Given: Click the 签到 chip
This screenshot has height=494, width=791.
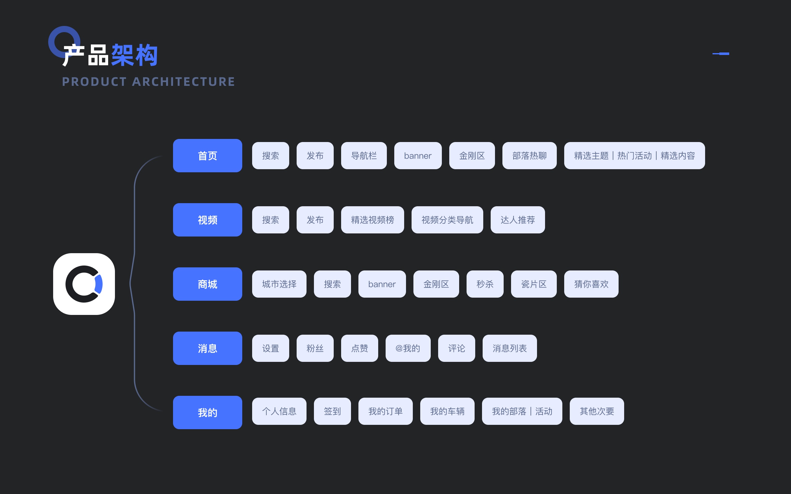Looking at the screenshot, I should (x=332, y=411).
